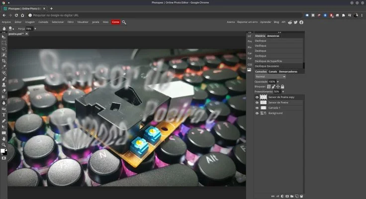This screenshot has width=366, height=199.
Task: Select the Type tool
Action: [4, 115]
